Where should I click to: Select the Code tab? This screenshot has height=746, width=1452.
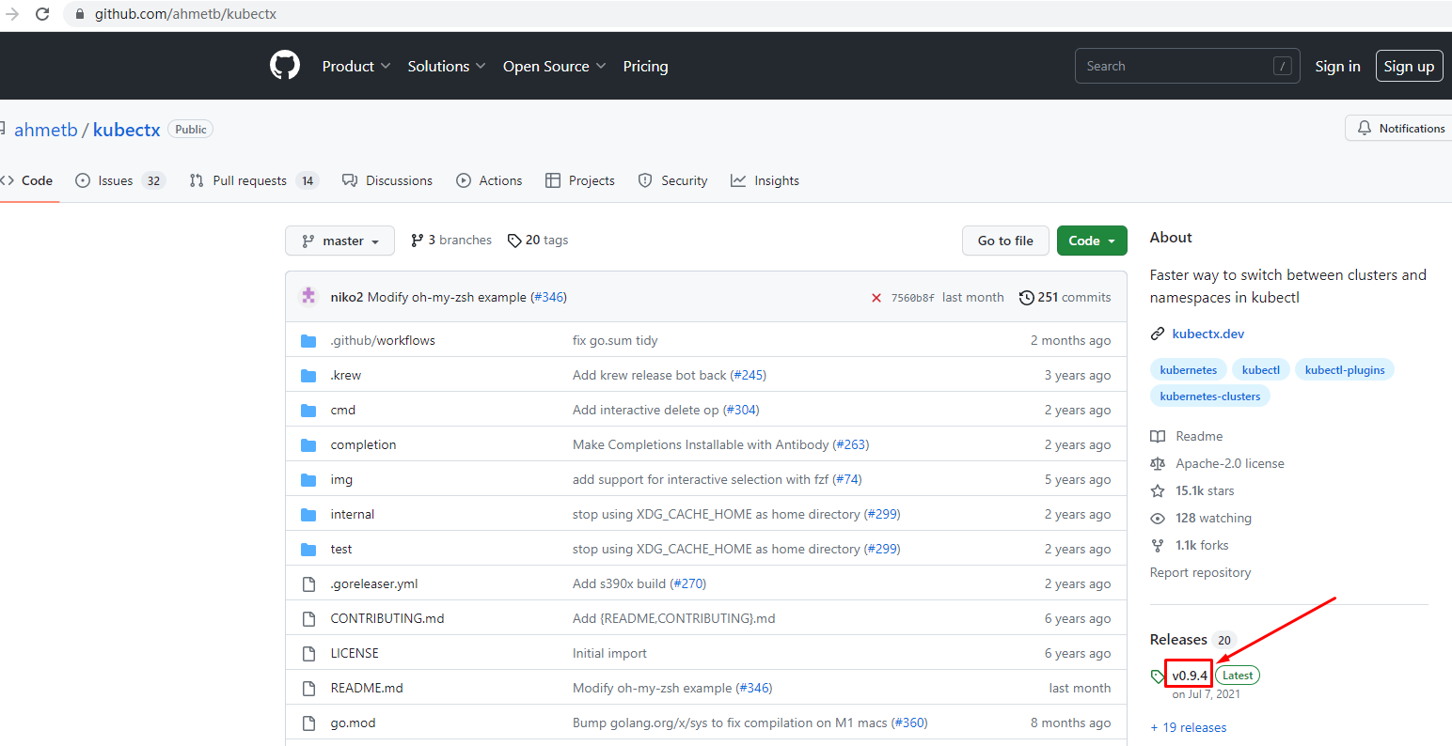coord(27,180)
